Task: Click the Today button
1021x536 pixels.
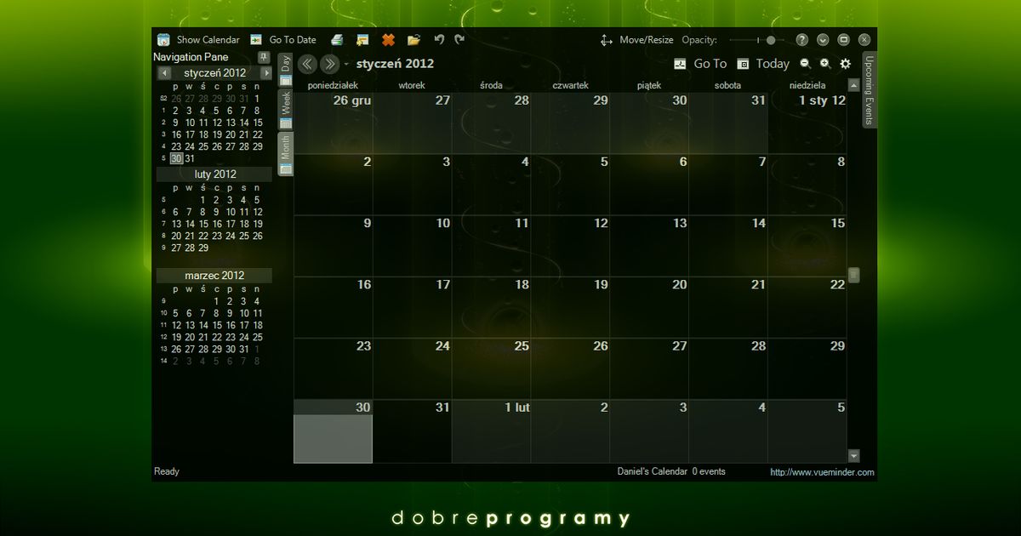Action: [763, 64]
